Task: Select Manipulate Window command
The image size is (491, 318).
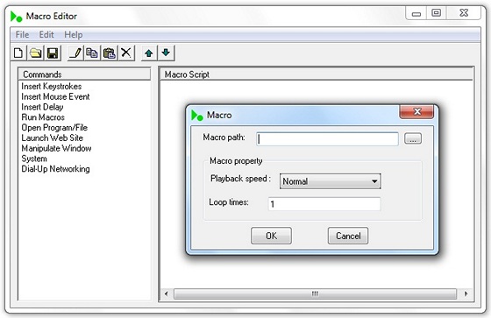Action: (x=56, y=148)
